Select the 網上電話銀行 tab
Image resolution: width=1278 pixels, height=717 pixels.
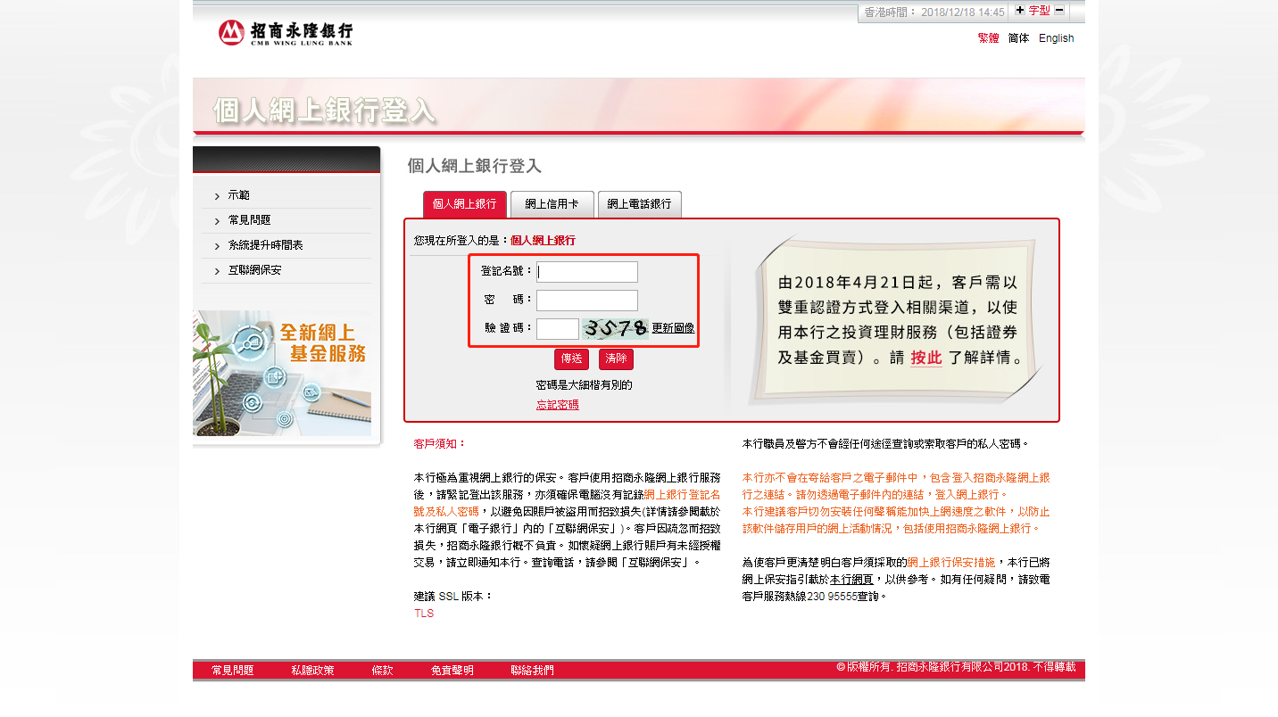[639, 204]
